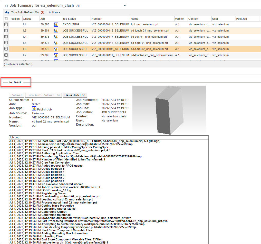261x244 pixels.
Task: Click log line 'Getting Mass Properties'
Action: 57,206
